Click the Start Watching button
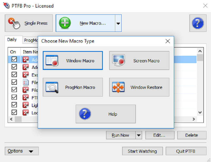211x162 pixels. tap(142, 151)
